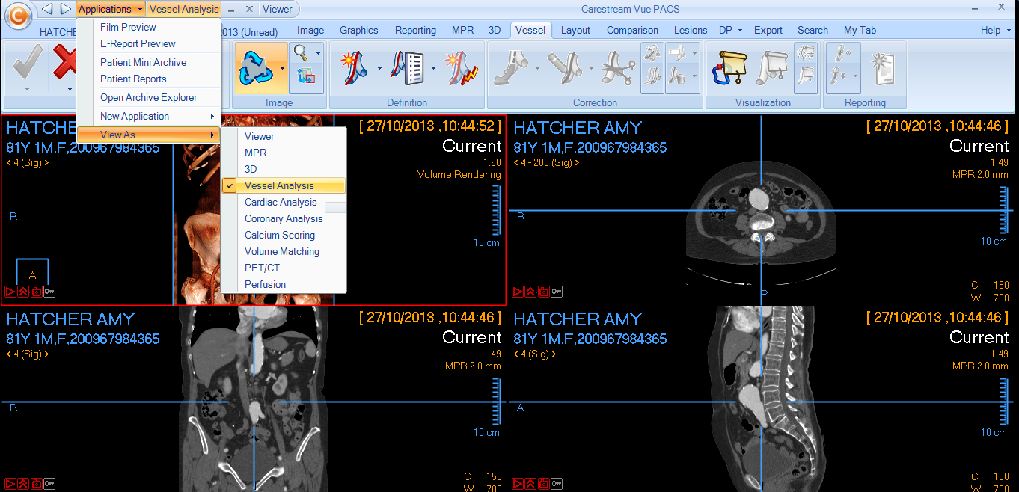Click the vessel list definition icon
Viewport: 1019px width, 492px height.
[408, 67]
